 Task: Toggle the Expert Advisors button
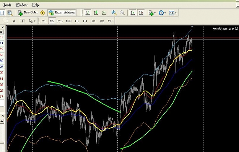point(62,13)
